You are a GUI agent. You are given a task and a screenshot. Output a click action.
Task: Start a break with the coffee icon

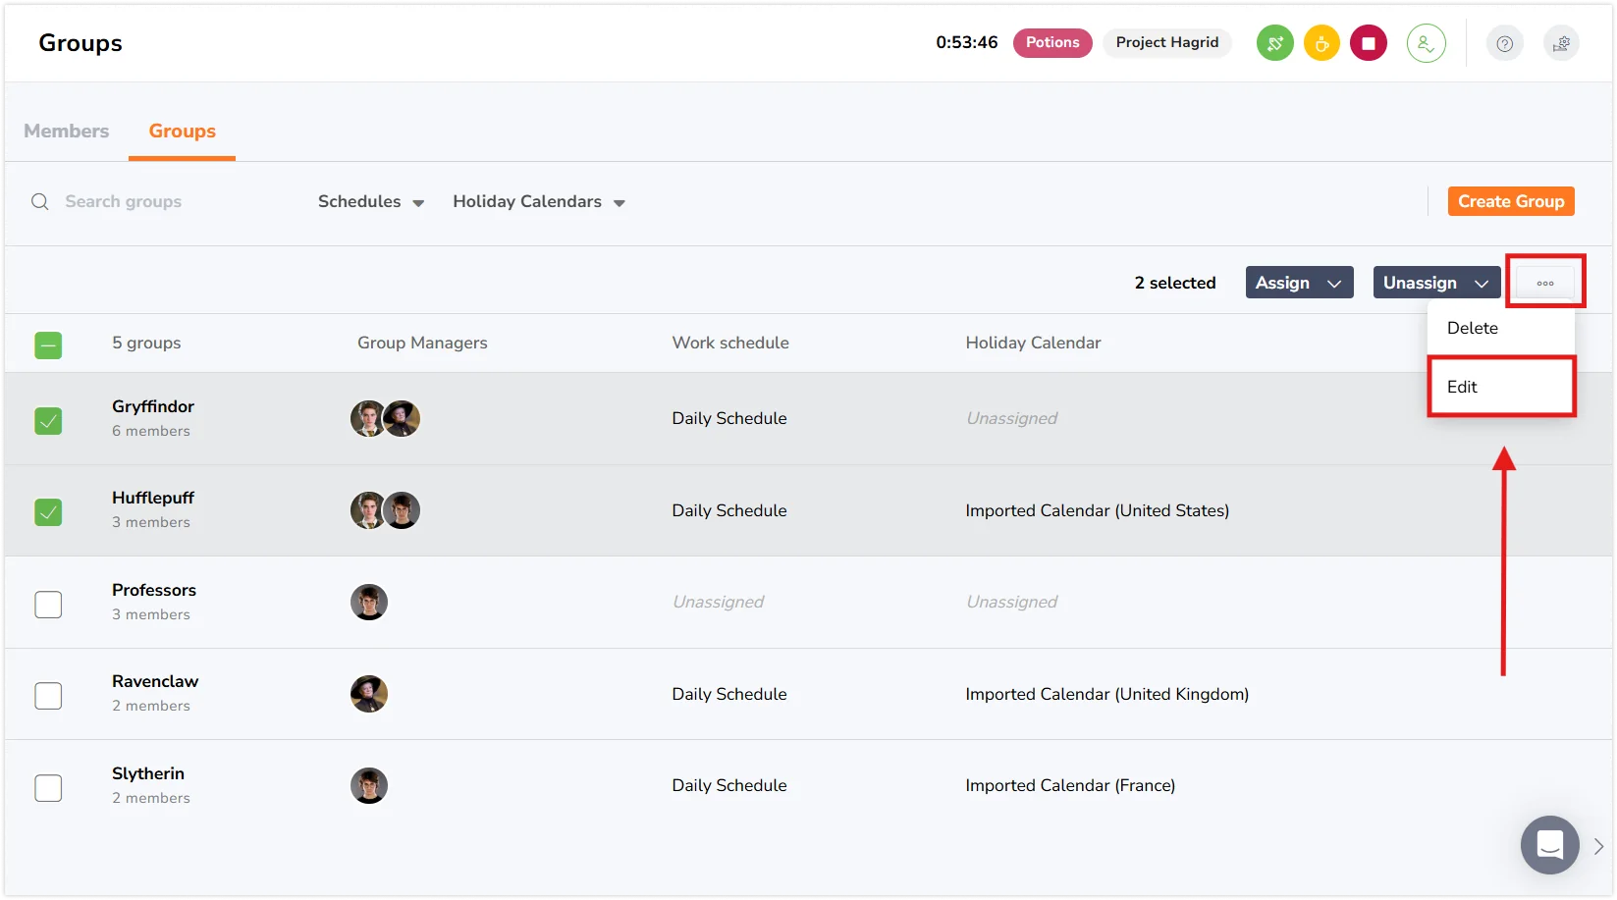point(1321,43)
